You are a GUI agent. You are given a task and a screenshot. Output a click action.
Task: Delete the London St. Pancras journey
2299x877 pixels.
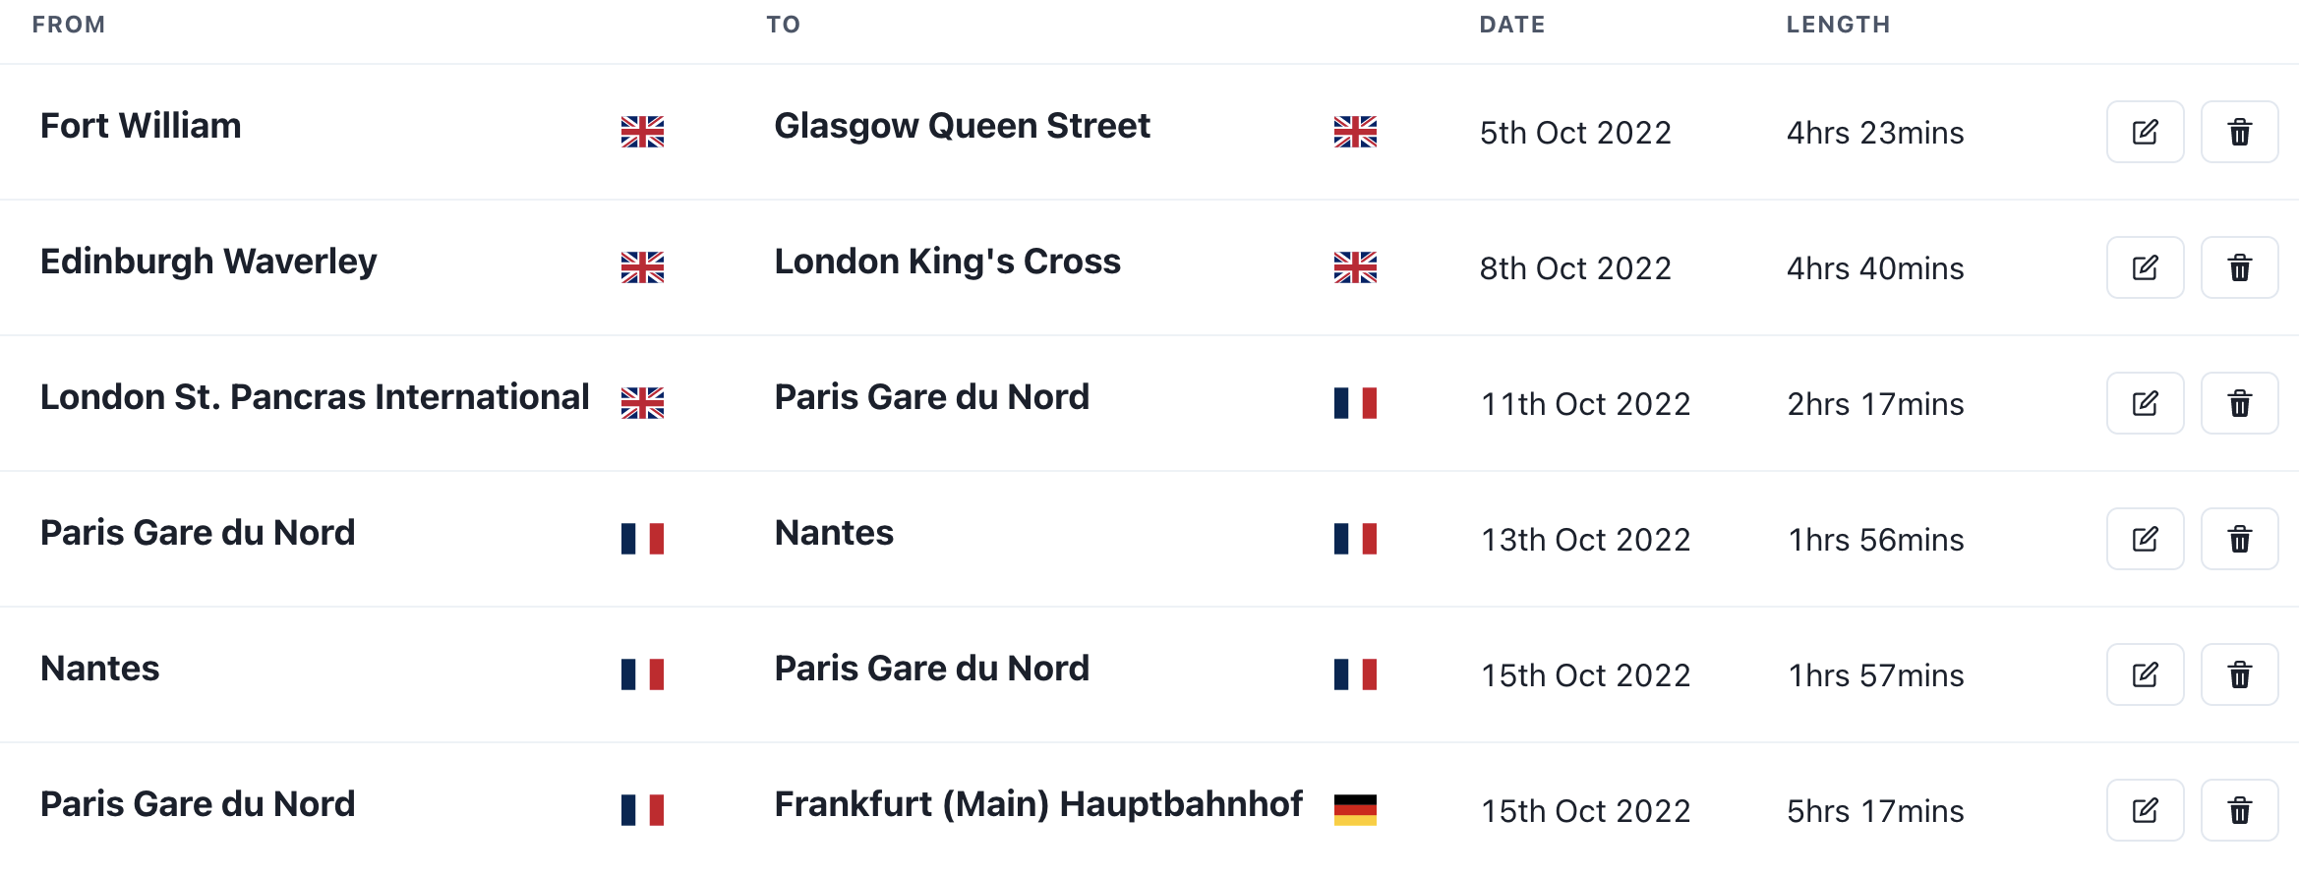click(2239, 403)
